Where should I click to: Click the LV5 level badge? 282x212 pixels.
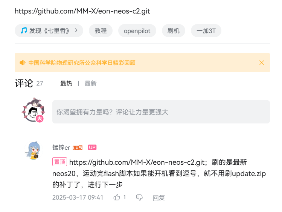(x=78, y=148)
